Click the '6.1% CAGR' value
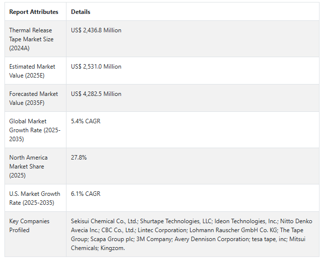The width and height of the screenshot is (322, 258). coord(86,194)
